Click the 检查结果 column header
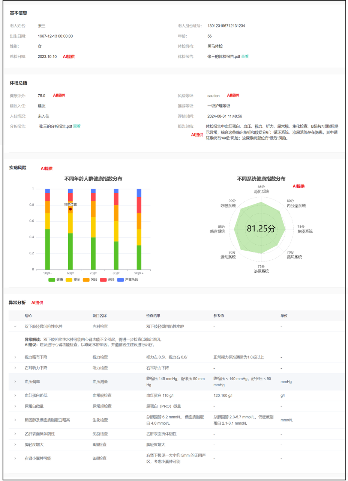The height and width of the screenshot is (481, 348). (x=154, y=316)
